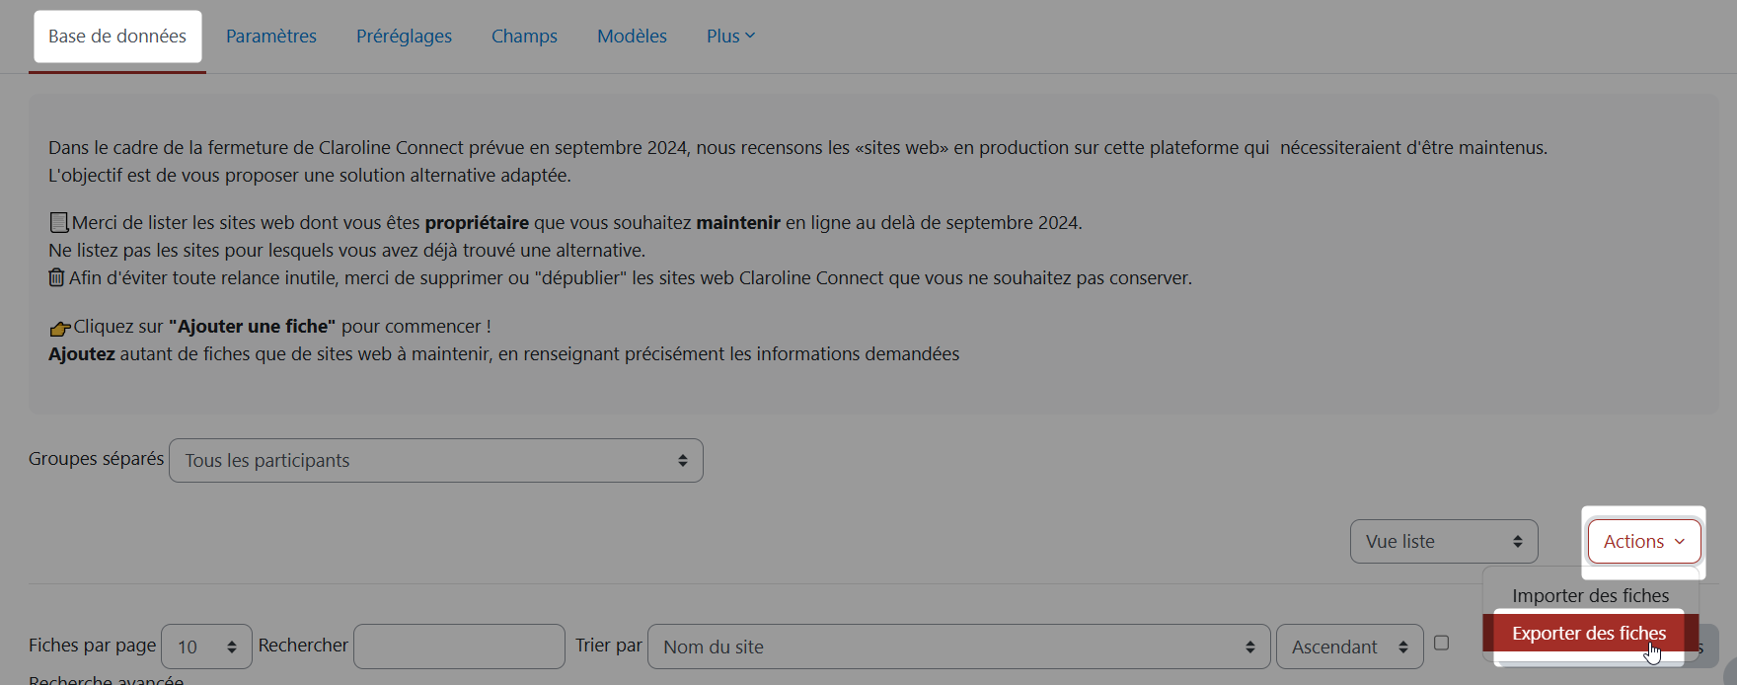Click the 'Recherche avancée' label
Viewport: 1737px width, 685px height.
click(x=106, y=679)
